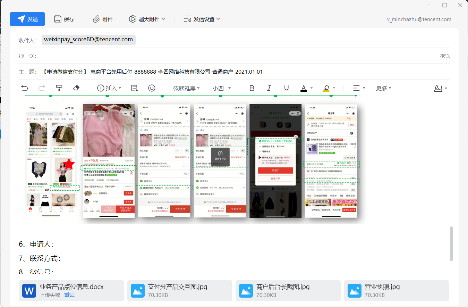Click the 上传失败 status text
468x307 pixels.
pyautogui.click(x=50, y=295)
